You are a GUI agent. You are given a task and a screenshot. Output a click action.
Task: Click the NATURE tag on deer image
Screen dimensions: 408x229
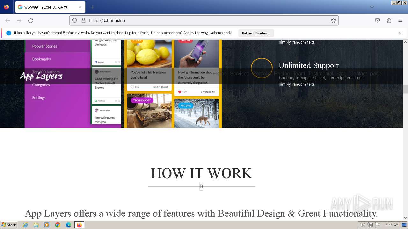(186, 106)
